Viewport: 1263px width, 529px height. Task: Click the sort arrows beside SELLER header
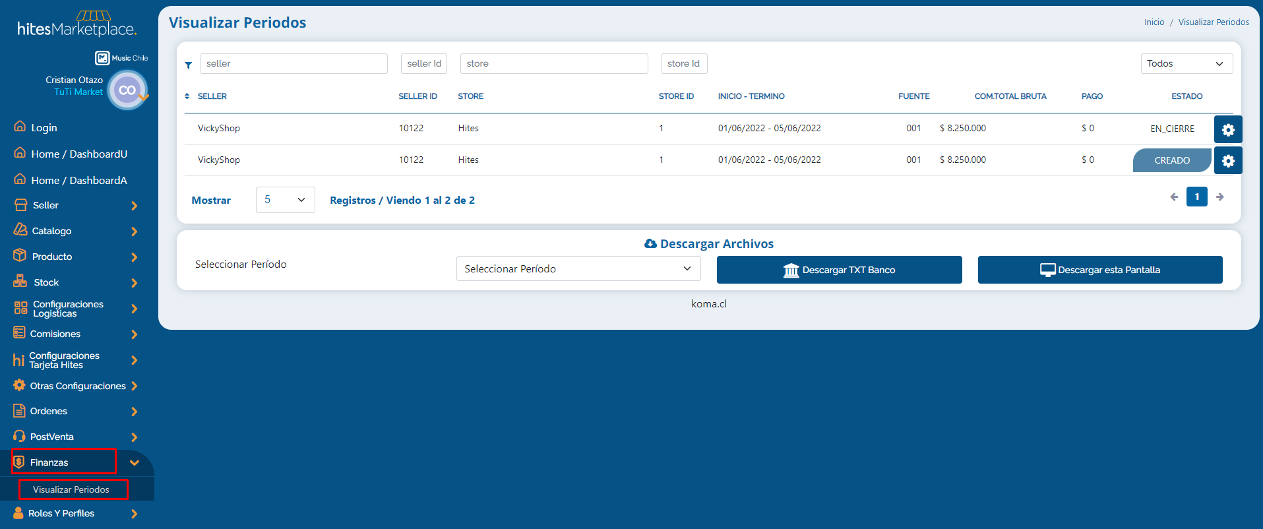[x=187, y=96]
